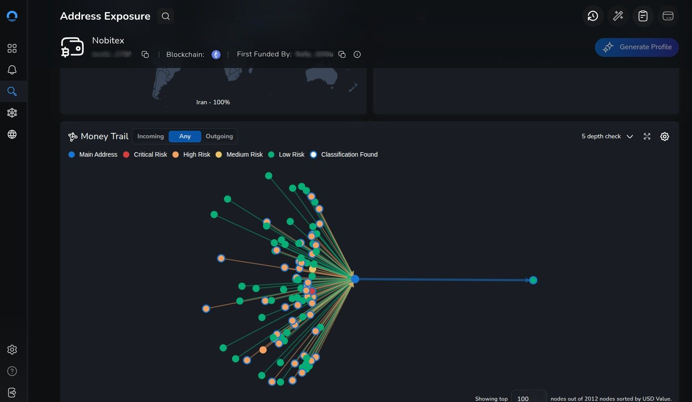Open the dashboard grid icon in sidebar

click(x=12, y=48)
